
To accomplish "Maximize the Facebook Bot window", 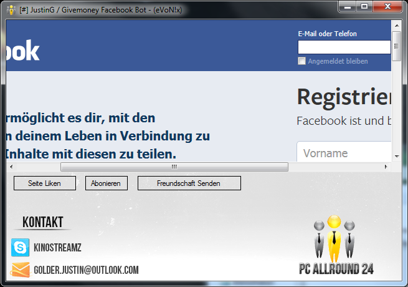I will [364, 6].
